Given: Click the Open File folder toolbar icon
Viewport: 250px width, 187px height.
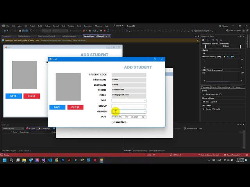Looking at the screenshot, I should point(20,31).
